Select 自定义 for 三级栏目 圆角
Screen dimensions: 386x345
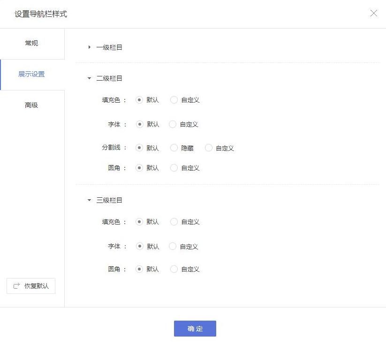pos(173,269)
